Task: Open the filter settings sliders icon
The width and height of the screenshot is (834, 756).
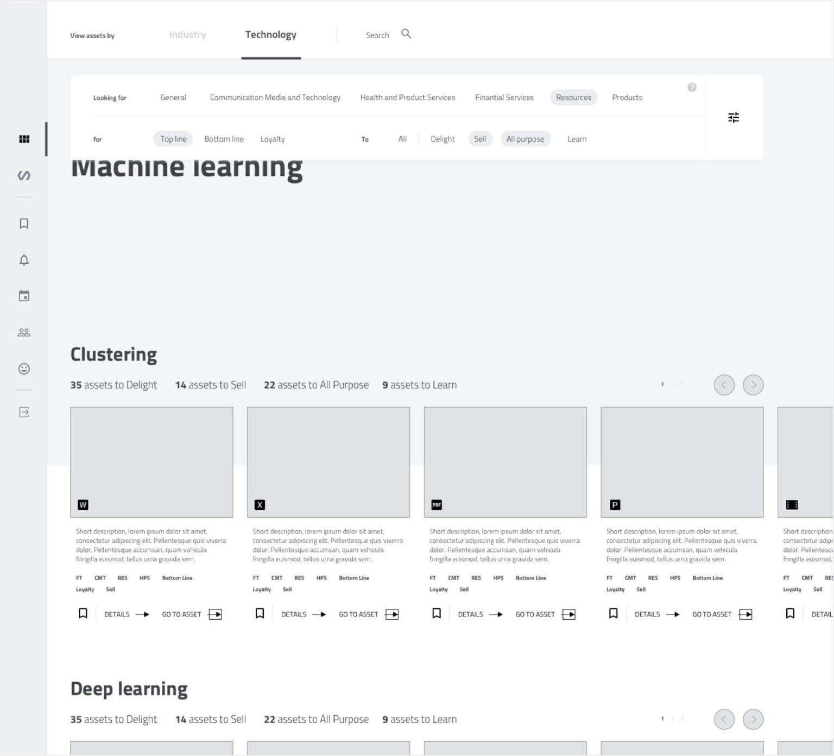Action: click(x=734, y=117)
